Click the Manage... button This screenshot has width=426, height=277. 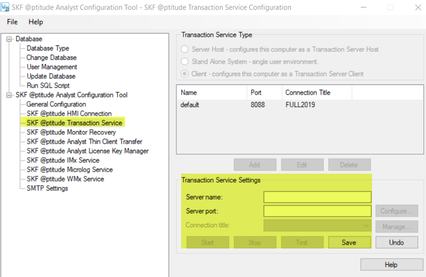point(396,227)
